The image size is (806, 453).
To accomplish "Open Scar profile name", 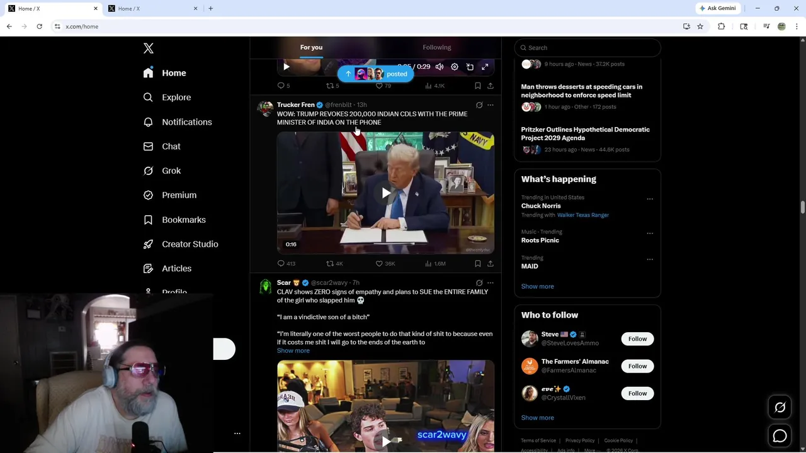I will pos(284,283).
